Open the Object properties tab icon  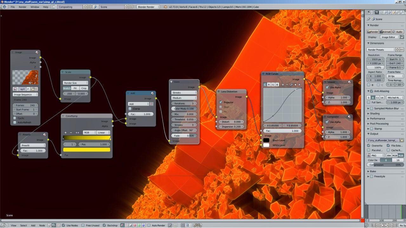click(394, 12)
